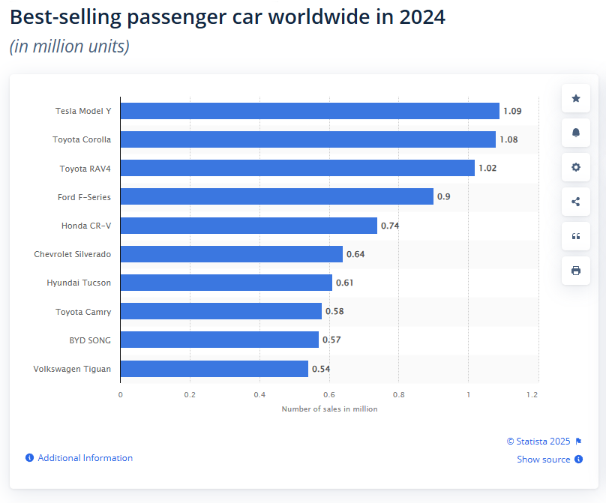Click the BYD SONG label
The width and height of the screenshot is (606, 503).
[x=90, y=340]
